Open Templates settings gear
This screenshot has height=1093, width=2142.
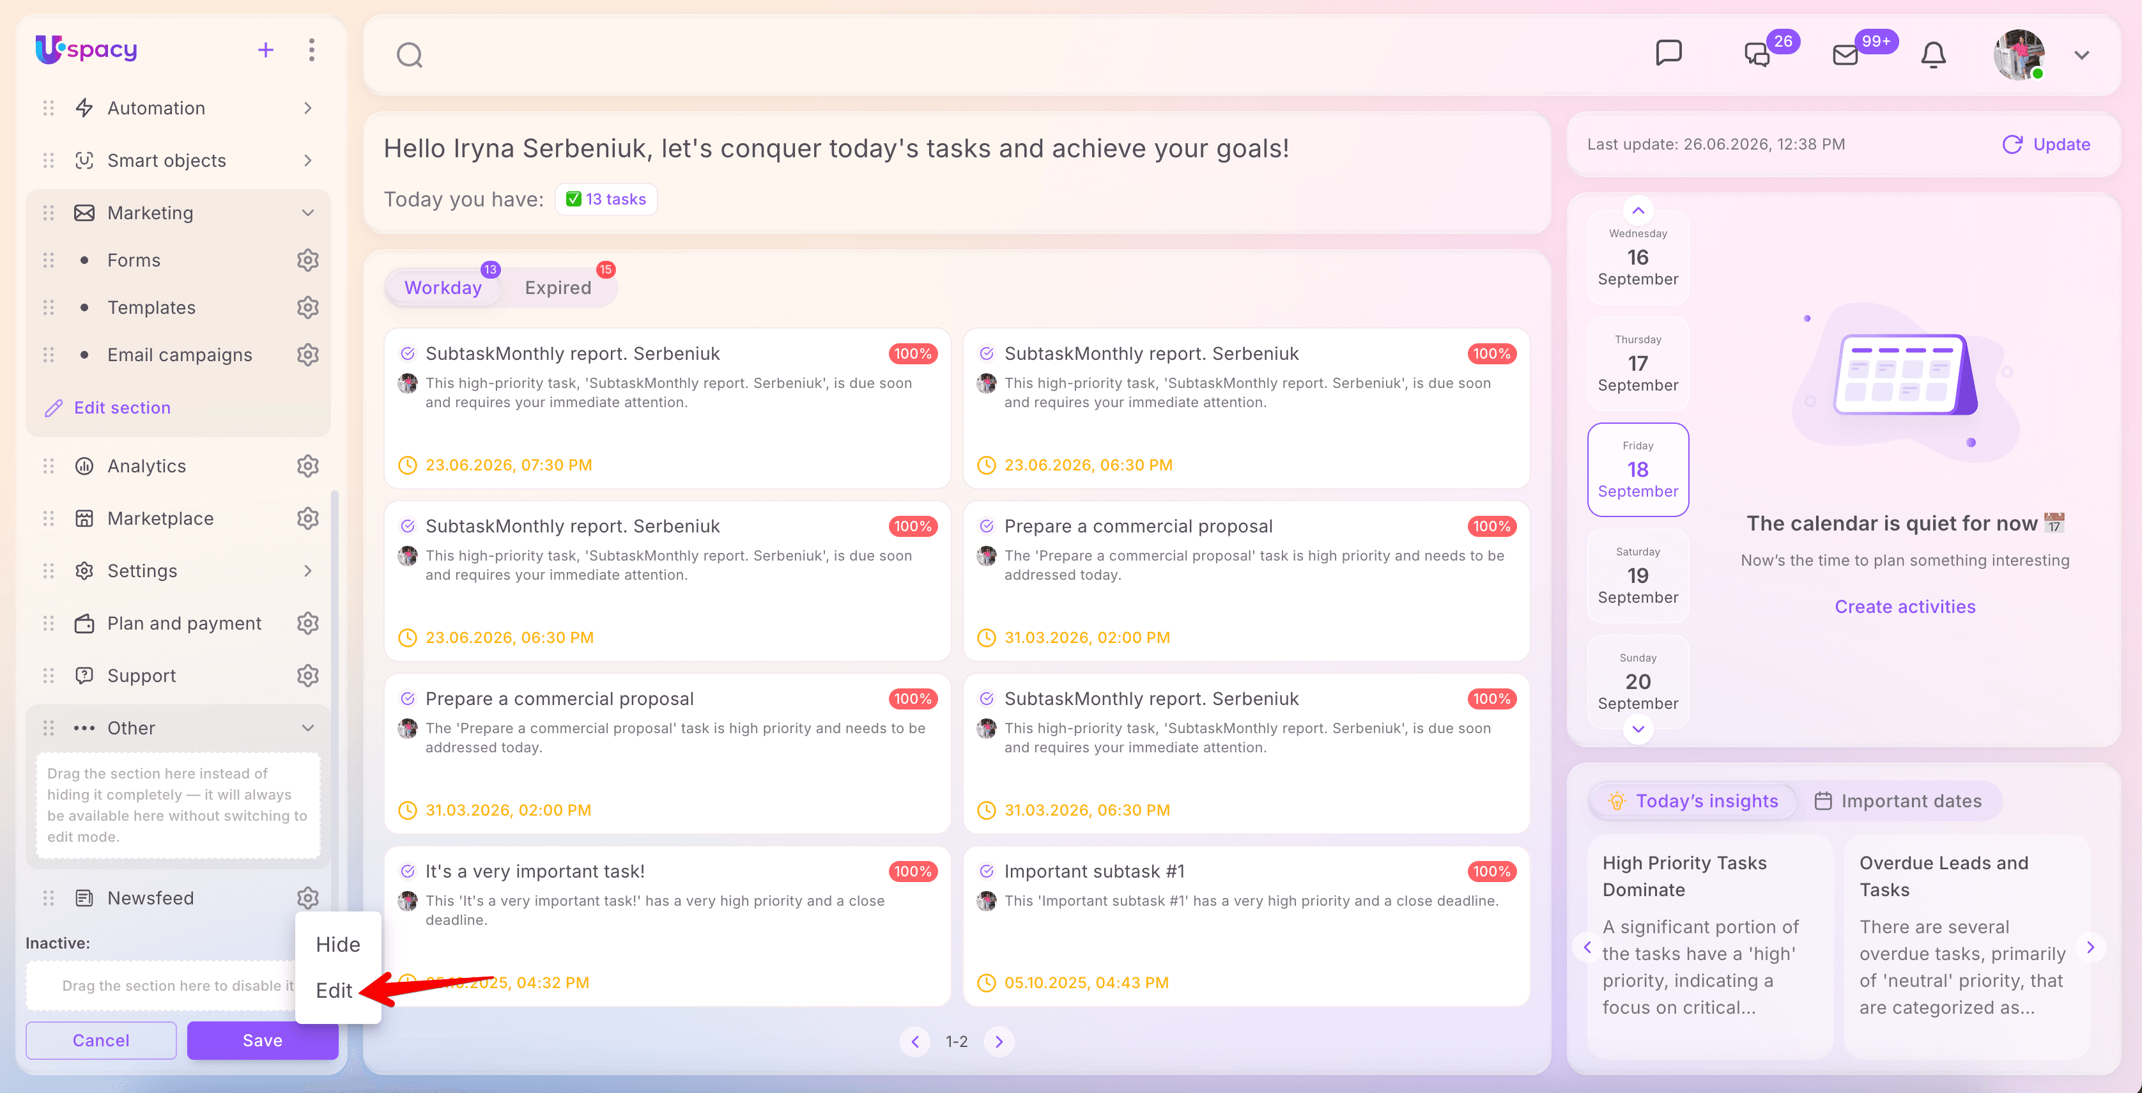pos(307,308)
